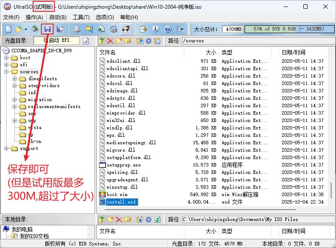This screenshot has width=336, height=248.
Task: Click the up-folder arrow in disc toolbar
Action: [101, 41]
